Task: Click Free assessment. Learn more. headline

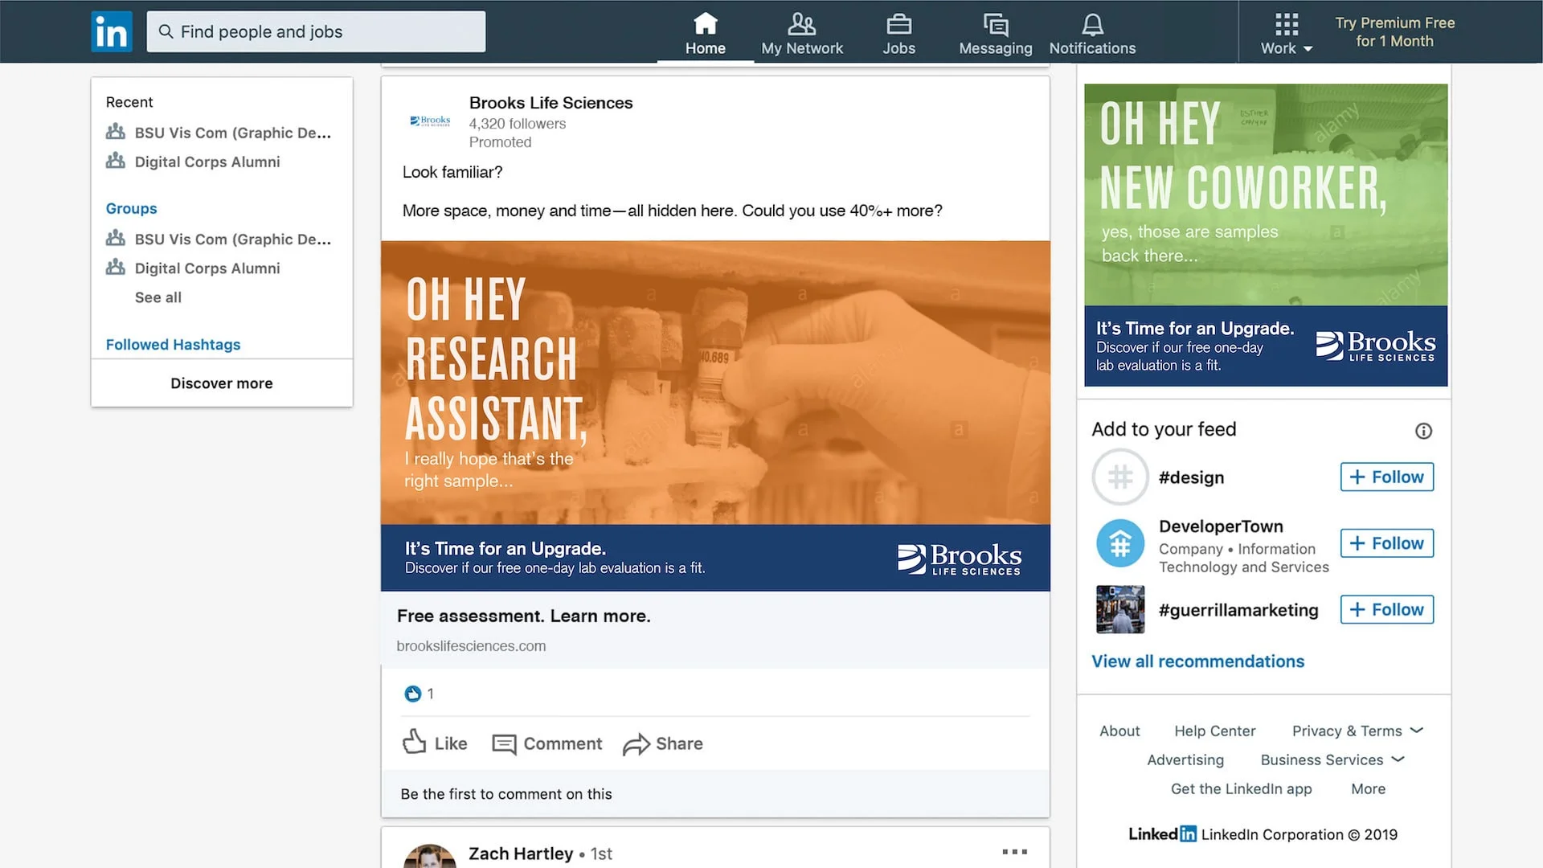Action: pyautogui.click(x=523, y=616)
